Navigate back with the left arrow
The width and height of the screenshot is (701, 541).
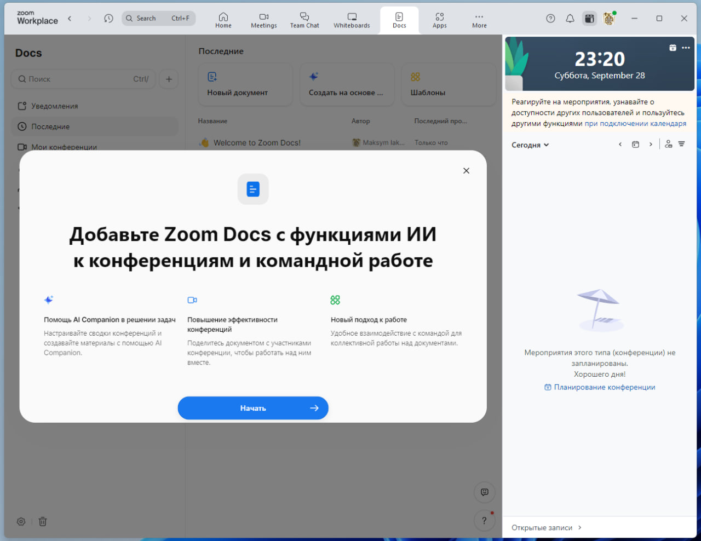pos(70,19)
